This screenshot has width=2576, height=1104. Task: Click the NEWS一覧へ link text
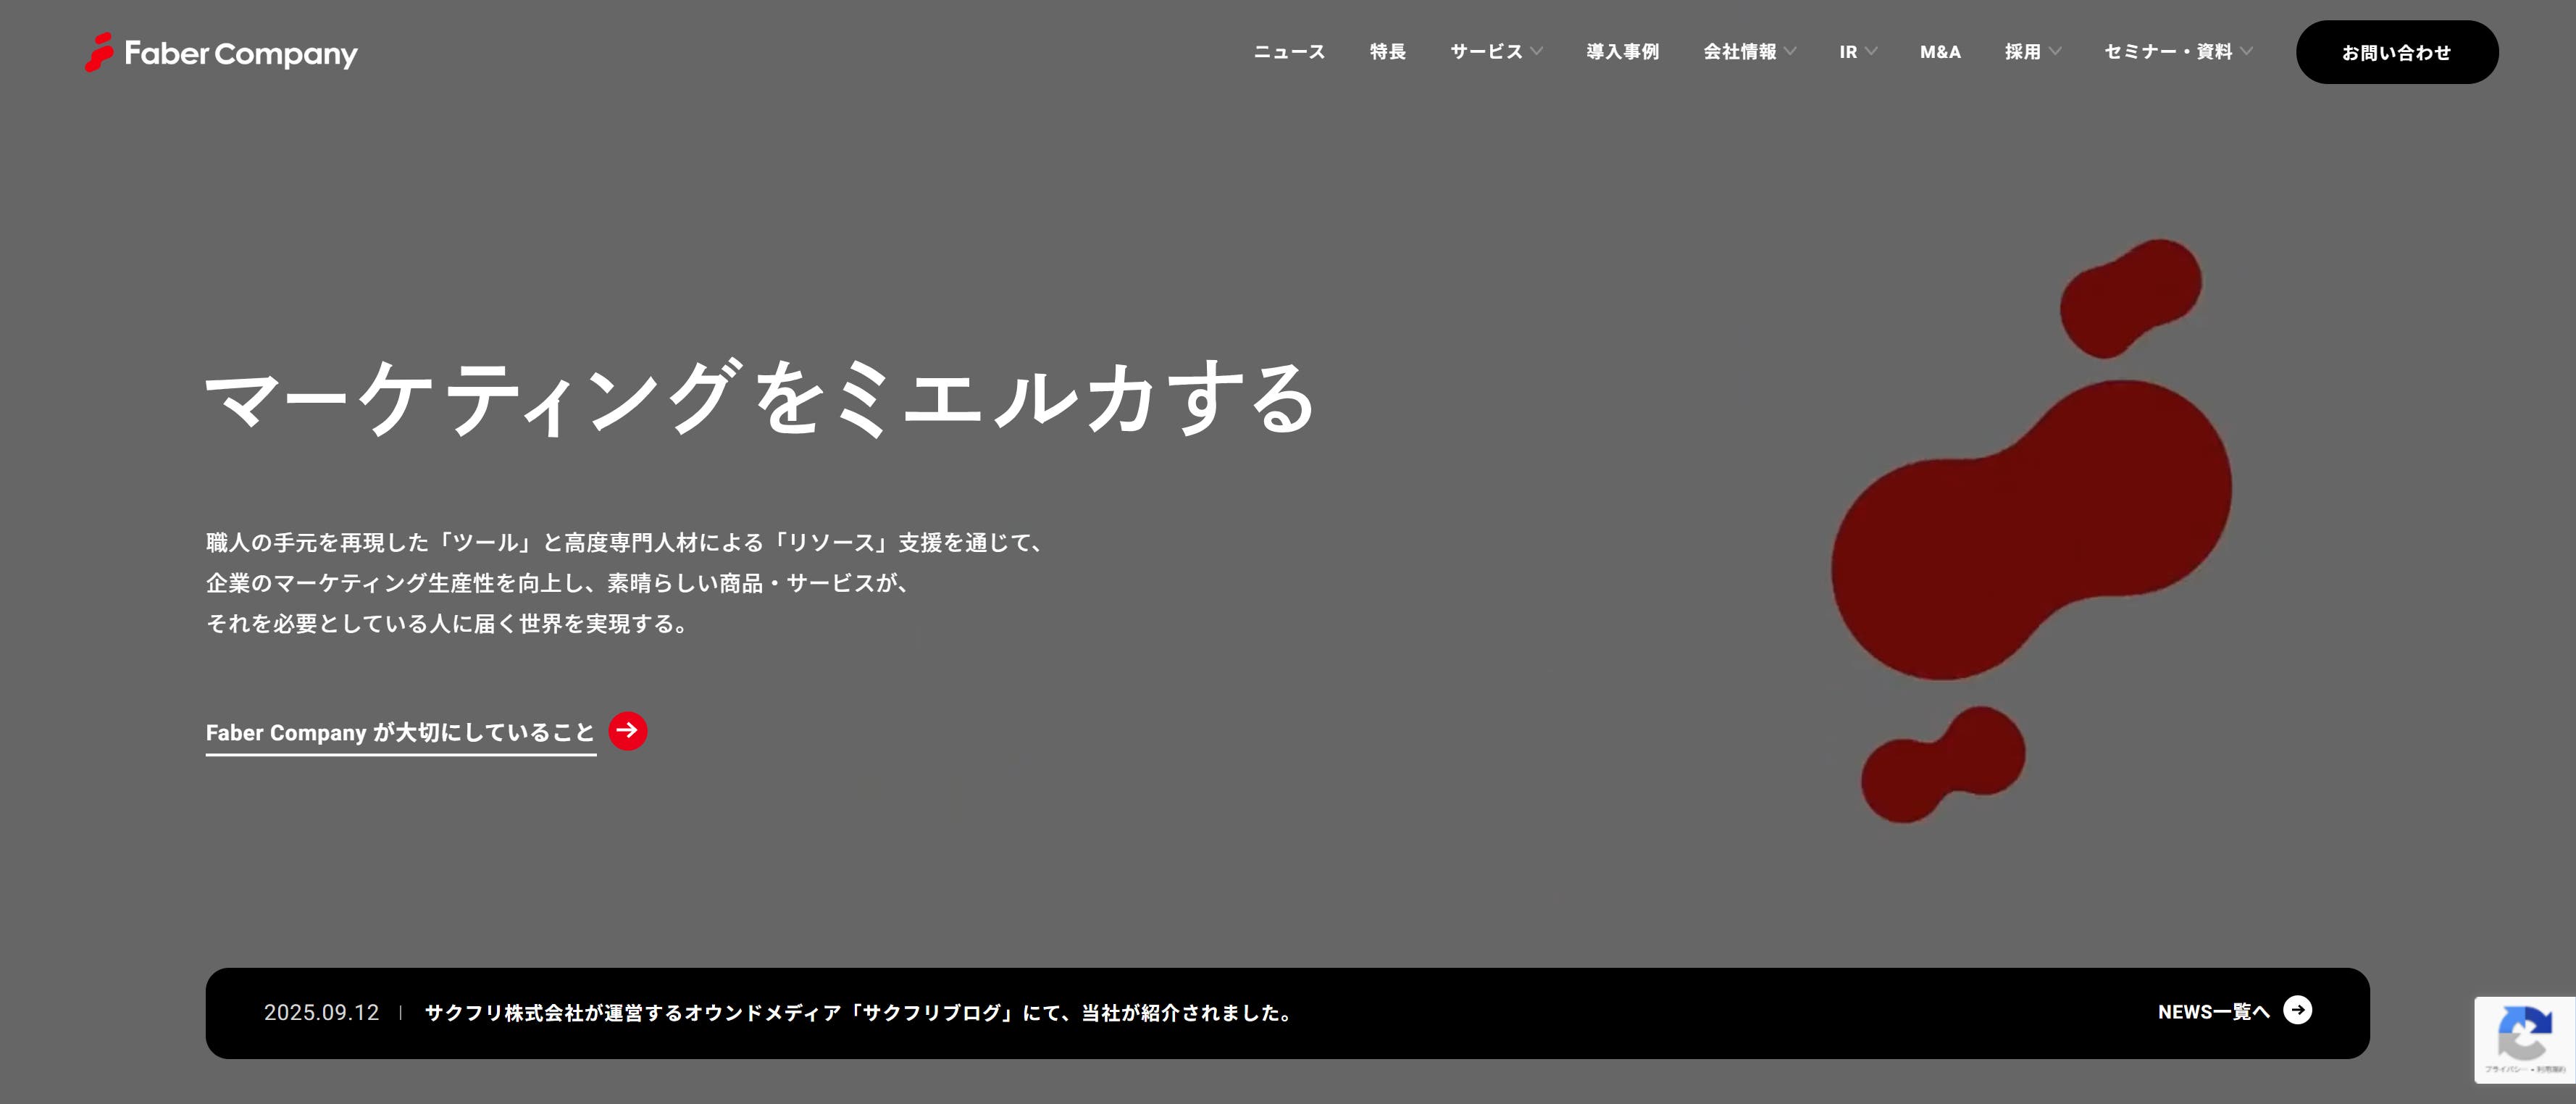2213,1012
